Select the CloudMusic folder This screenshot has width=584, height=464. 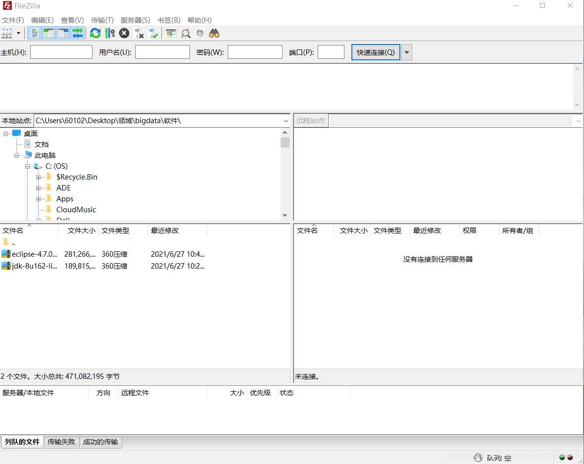point(76,210)
